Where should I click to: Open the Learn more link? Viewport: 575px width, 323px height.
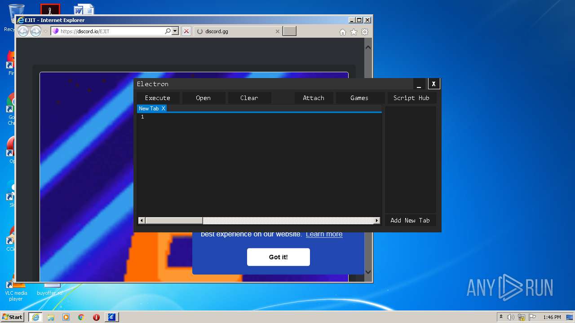click(324, 234)
